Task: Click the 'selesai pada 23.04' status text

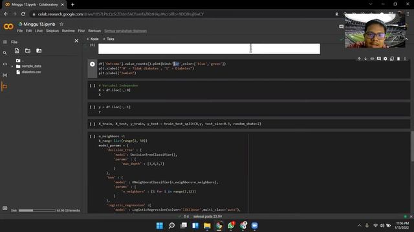Action: pos(208,217)
